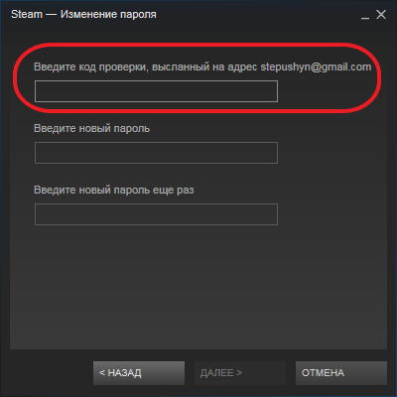The height and width of the screenshot is (397, 397).
Task: Click the left arrow on the НАЗАД button
Action: click(102, 373)
